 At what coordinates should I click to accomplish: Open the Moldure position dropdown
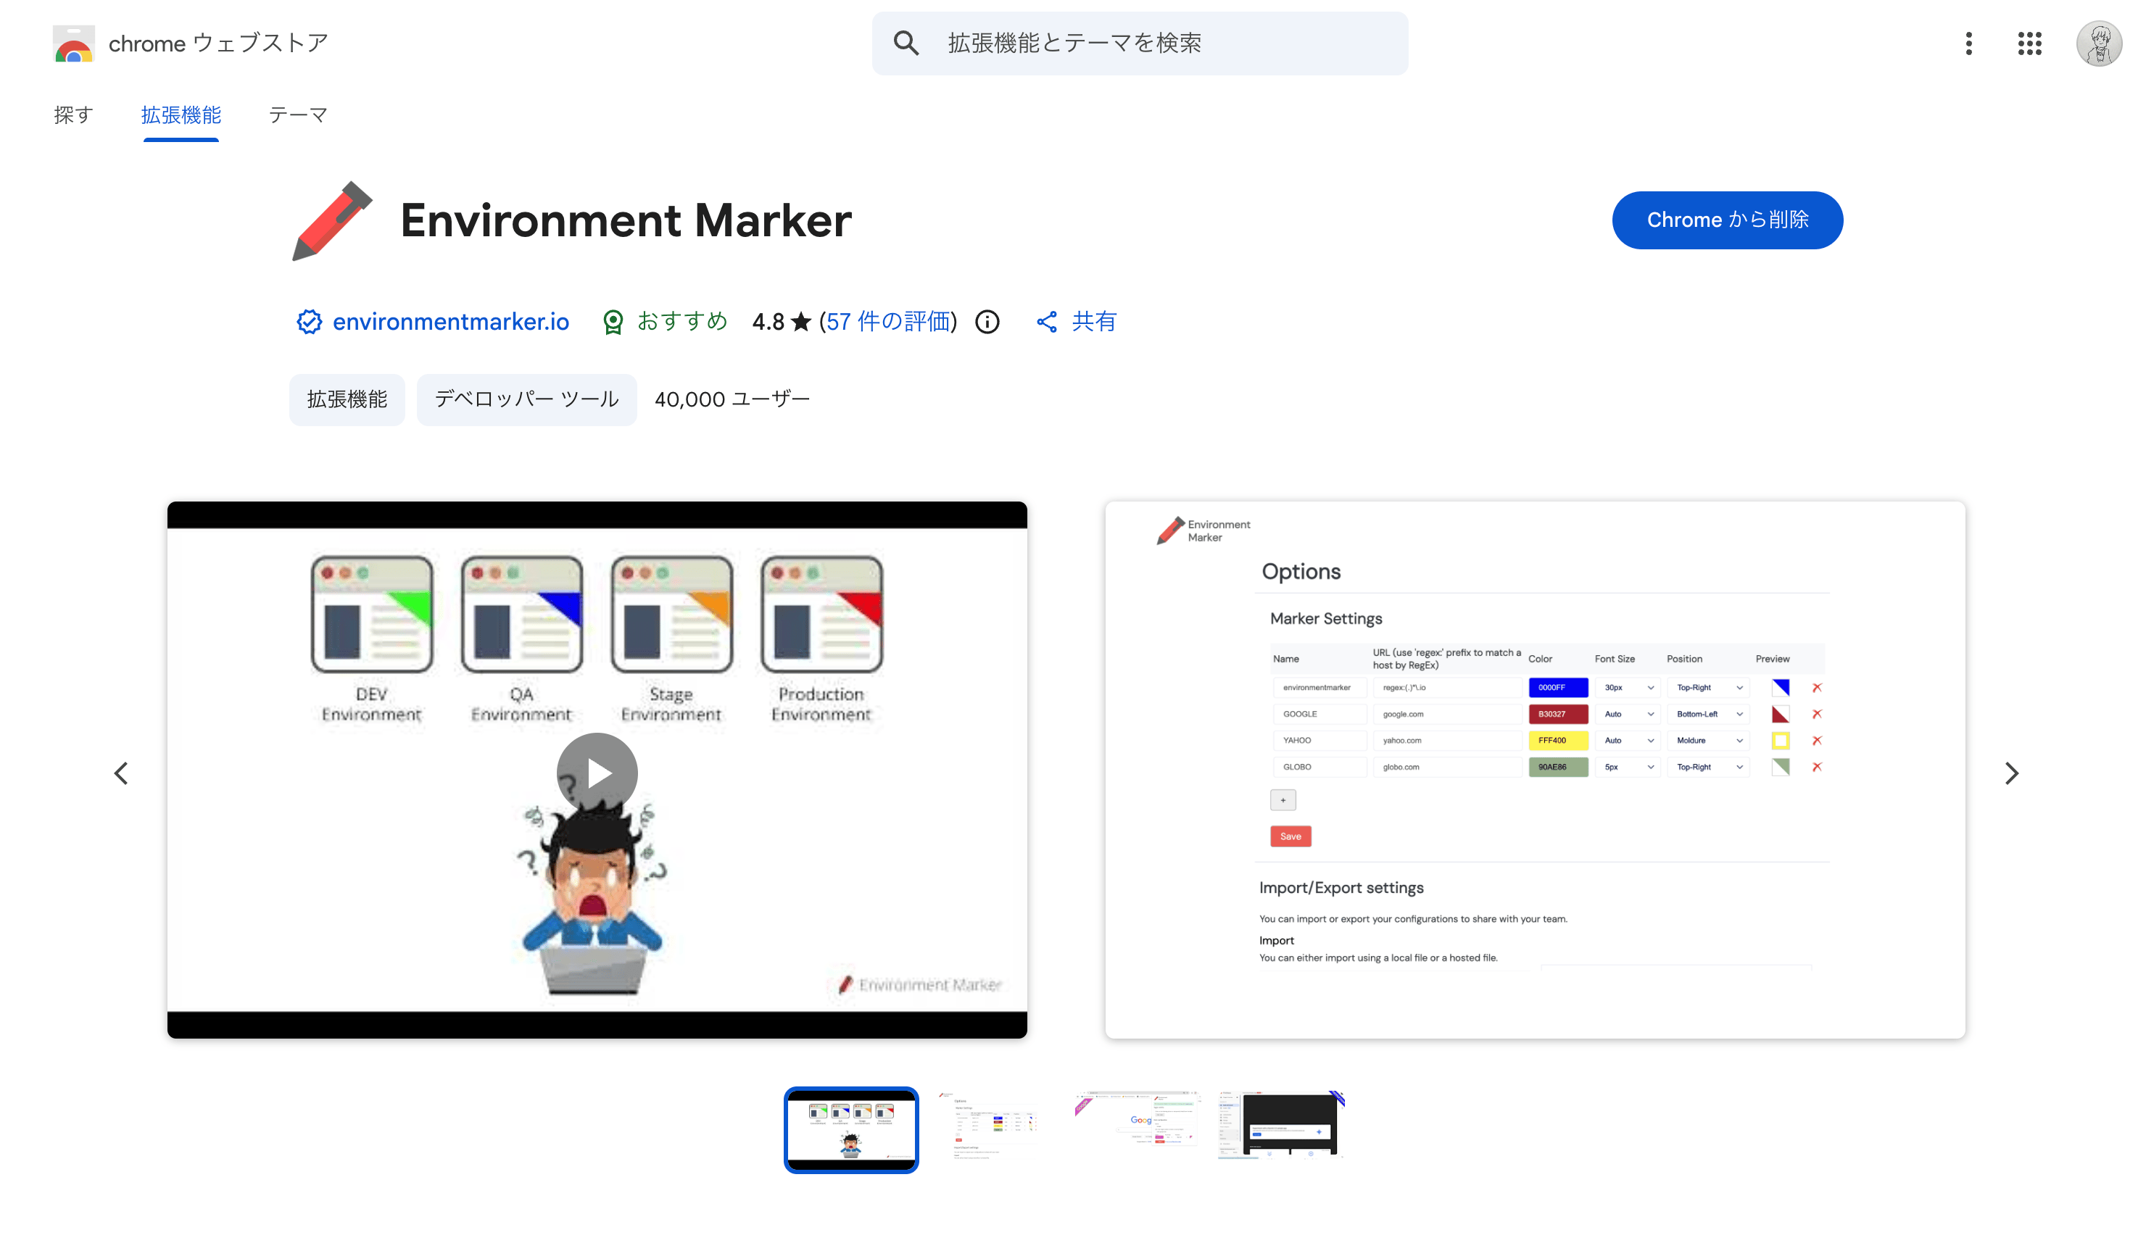click(x=1707, y=741)
